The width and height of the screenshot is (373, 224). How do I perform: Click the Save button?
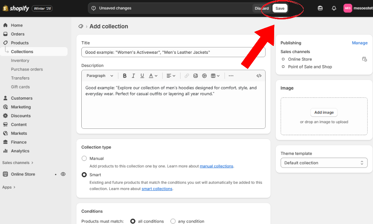point(280,8)
